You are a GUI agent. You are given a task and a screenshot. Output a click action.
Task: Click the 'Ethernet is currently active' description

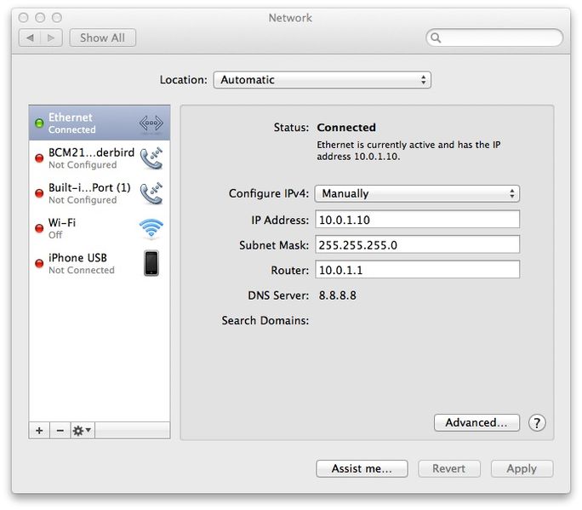click(x=408, y=151)
